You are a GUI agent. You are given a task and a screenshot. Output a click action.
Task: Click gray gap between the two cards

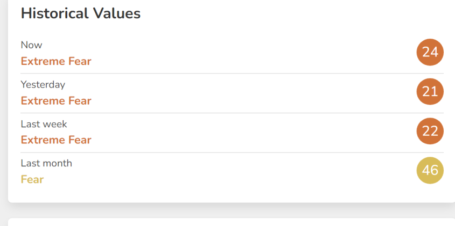tap(232, 210)
